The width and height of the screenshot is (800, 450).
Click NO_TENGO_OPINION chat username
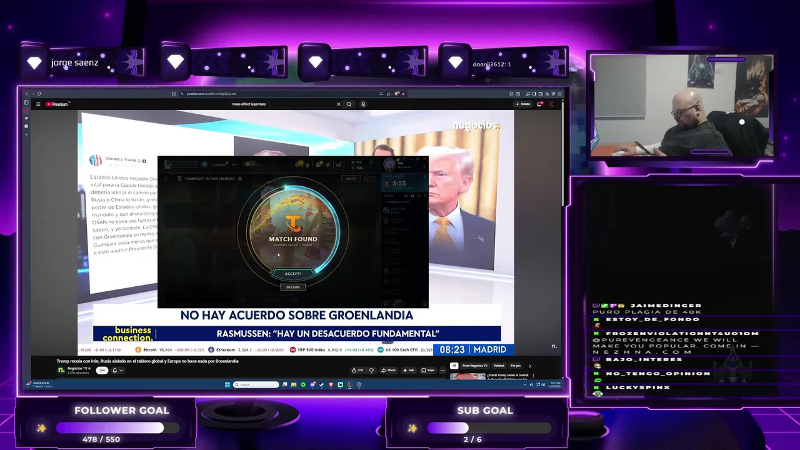pyautogui.click(x=658, y=374)
